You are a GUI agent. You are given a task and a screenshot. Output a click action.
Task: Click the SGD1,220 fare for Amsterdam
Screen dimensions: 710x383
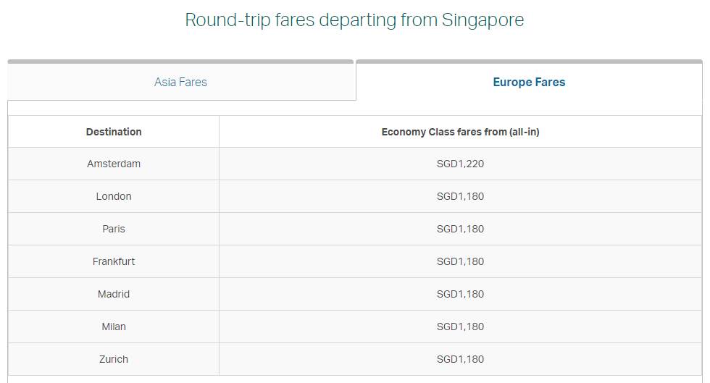pos(460,164)
